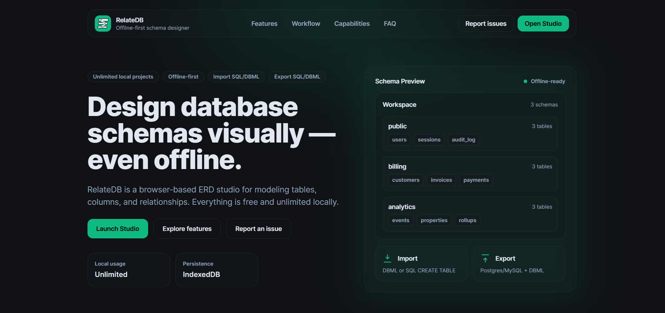Image resolution: width=665 pixels, height=313 pixels.
Task: Go to the Workflow section
Action: pyautogui.click(x=306, y=24)
